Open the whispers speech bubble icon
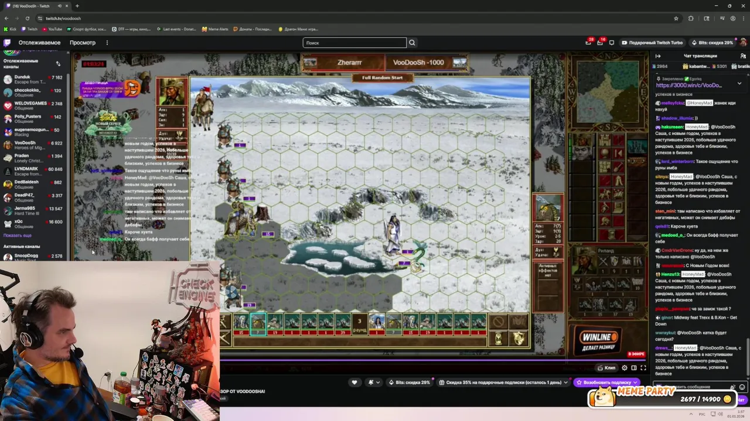Image resolution: width=750 pixels, height=421 pixels. point(612,43)
